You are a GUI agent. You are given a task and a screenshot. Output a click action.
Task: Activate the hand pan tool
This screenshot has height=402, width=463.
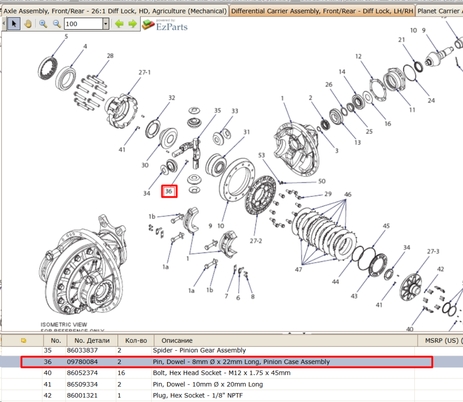(28, 24)
